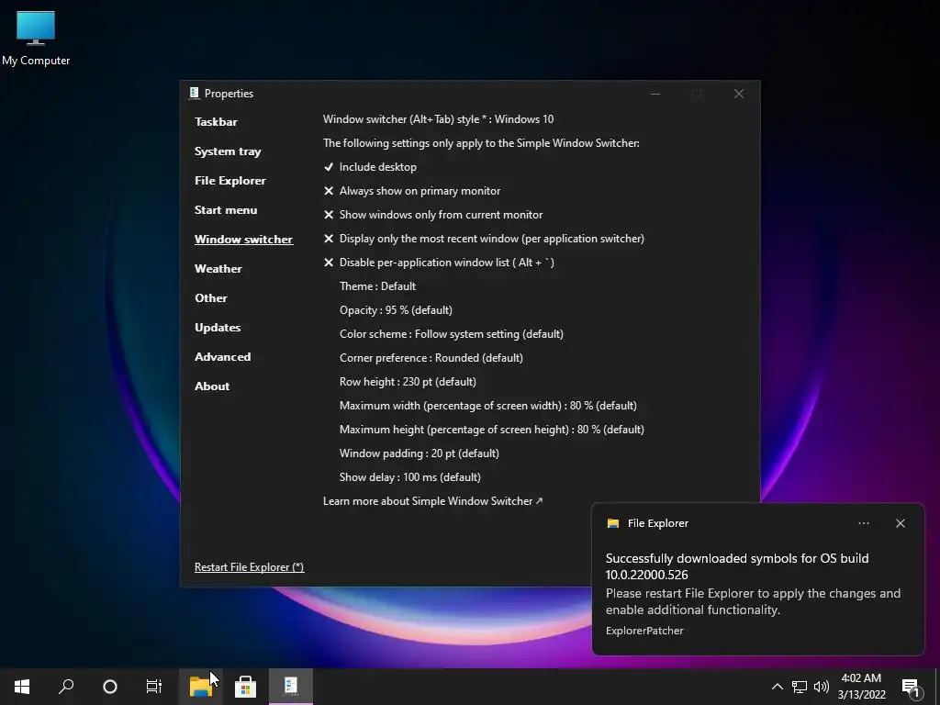
Task: Click ExplorerPatcher label in notification
Action: tap(644, 631)
